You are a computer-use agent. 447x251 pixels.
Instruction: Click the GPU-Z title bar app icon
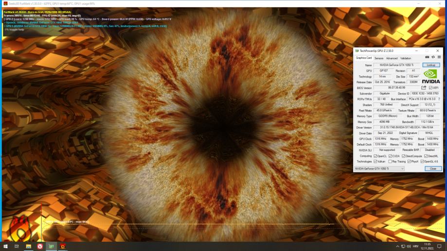[357, 50]
